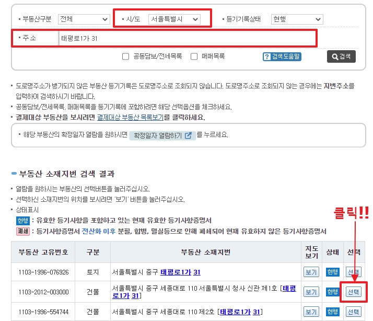373x321 pixels.
Task: Click the 상태 column header
Action: click(x=333, y=252)
